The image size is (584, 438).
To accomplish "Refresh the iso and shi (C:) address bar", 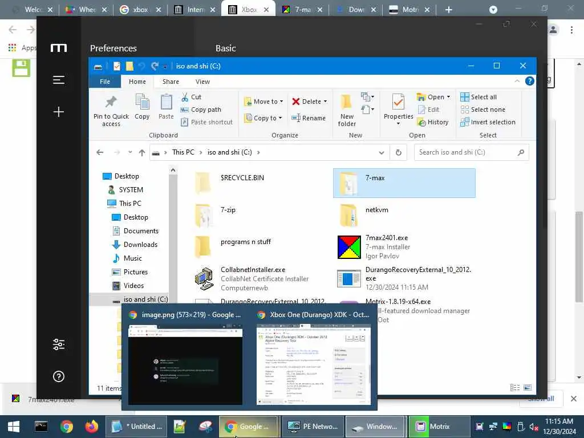I will click(x=398, y=152).
